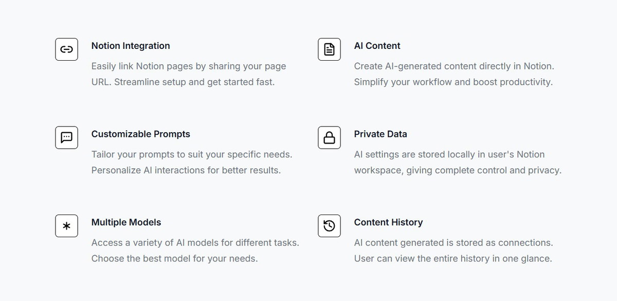Viewport: 617px width, 301px height.
Task: Click the Multiple Models asterisk icon
Action: click(66, 226)
